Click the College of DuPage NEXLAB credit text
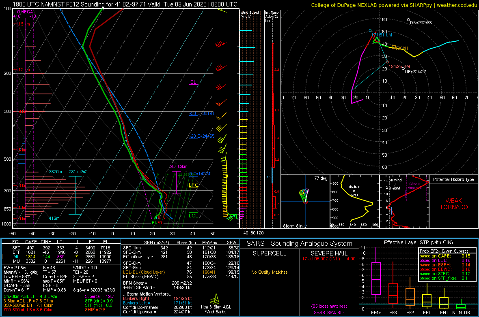 pyautogui.click(x=394, y=5)
